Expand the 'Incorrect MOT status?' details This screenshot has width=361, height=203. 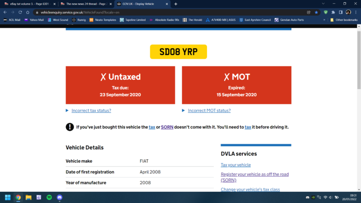point(209,111)
